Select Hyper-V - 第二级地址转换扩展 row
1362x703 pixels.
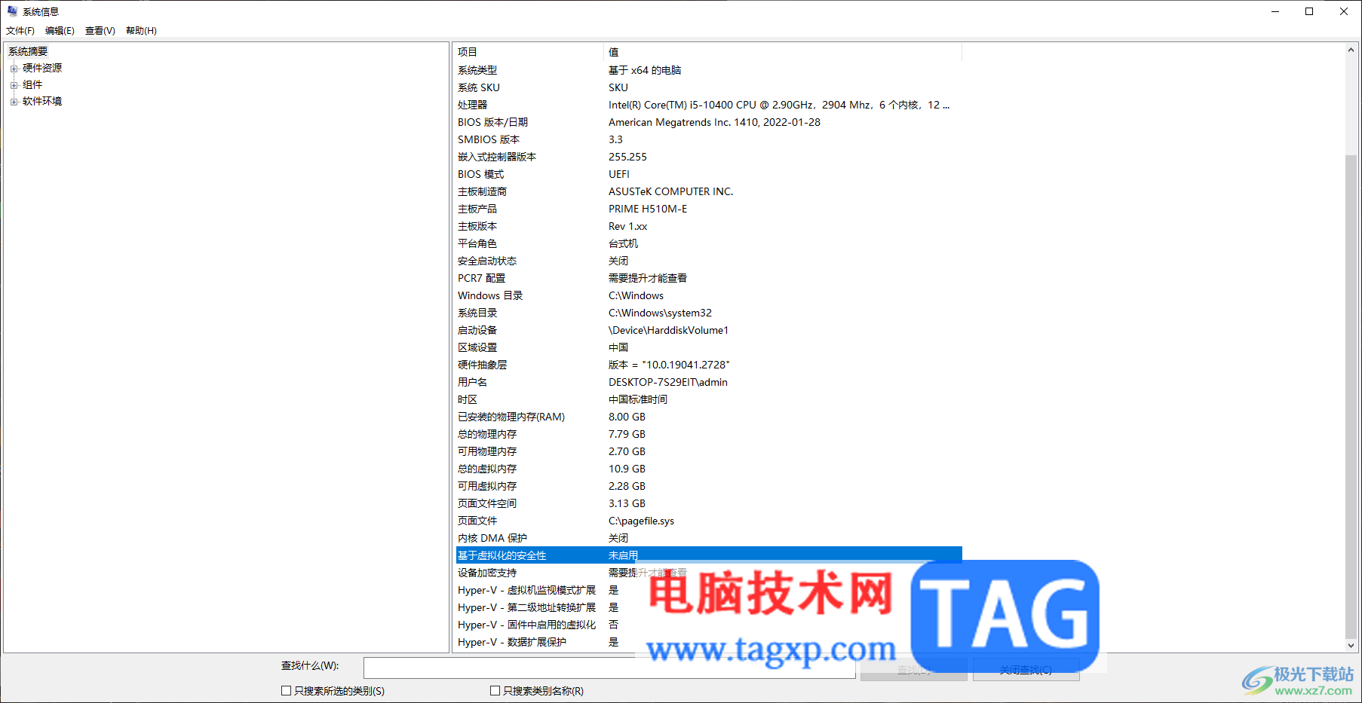tap(709, 607)
